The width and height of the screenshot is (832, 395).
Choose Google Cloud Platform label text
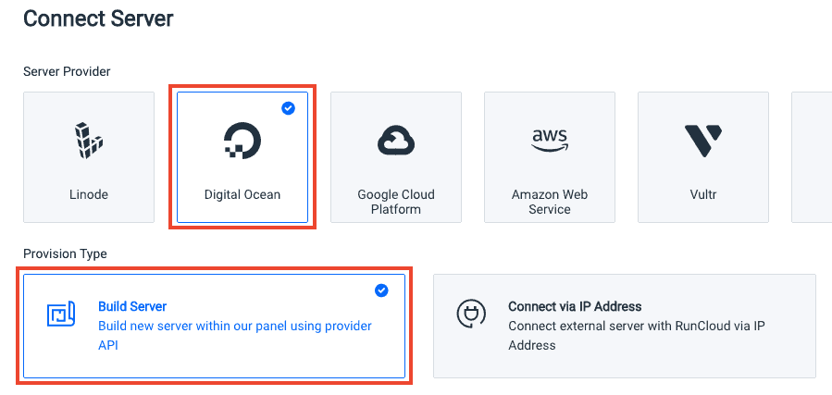(x=396, y=202)
